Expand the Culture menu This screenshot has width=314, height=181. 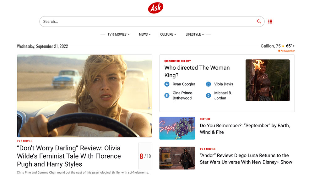(x=168, y=34)
